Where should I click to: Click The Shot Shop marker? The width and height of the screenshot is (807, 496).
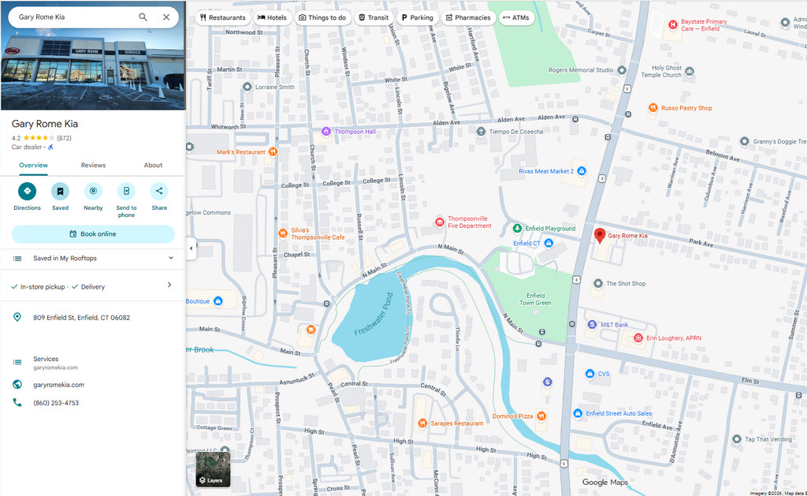(x=598, y=283)
